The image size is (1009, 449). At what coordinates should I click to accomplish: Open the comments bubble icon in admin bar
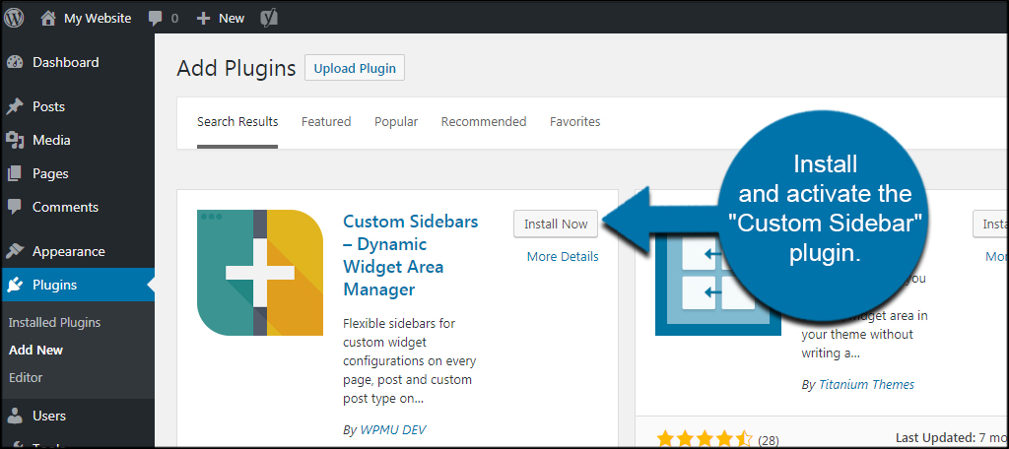tap(155, 19)
